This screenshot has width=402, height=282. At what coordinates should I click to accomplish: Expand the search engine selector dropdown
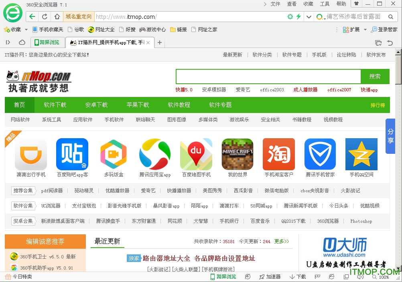[x=325, y=18]
